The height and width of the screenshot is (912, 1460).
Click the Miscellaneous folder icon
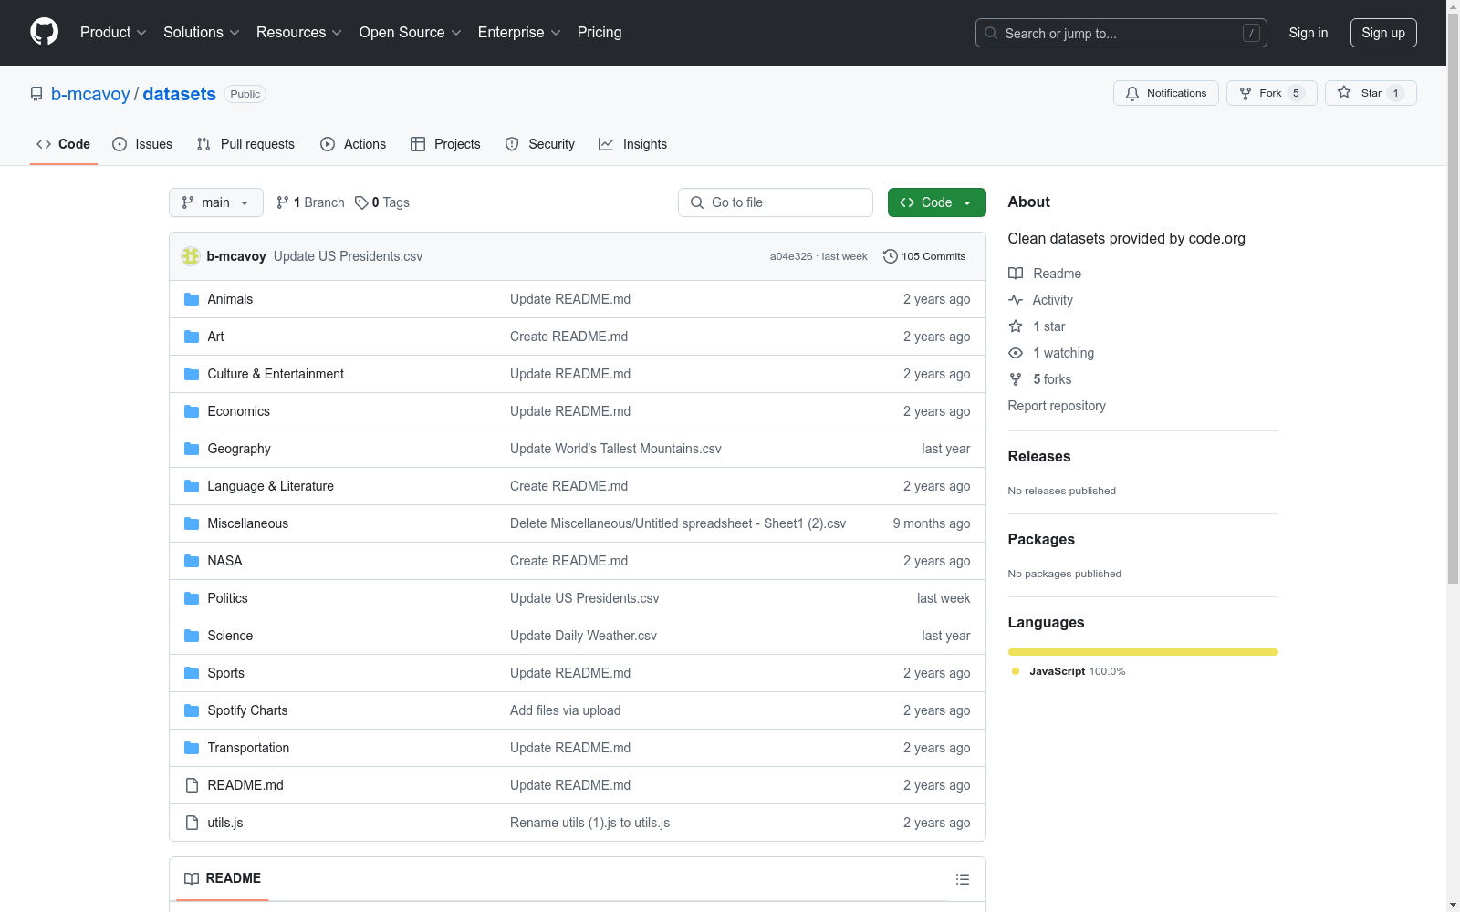point(192,523)
